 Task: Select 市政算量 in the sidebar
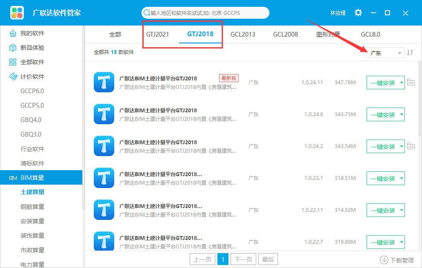(32, 250)
